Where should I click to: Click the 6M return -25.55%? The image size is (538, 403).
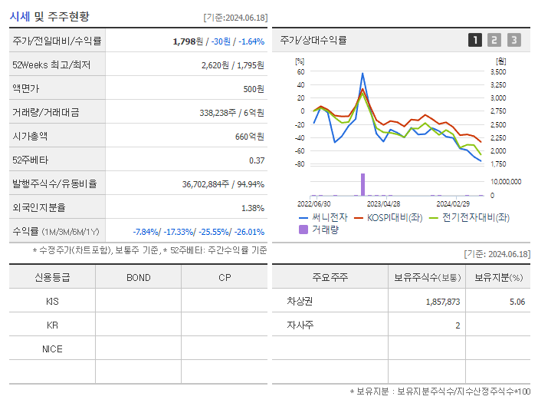click(x=215, y=232)
